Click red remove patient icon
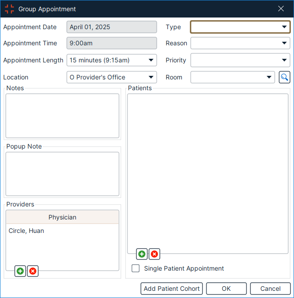This screenshot has width=294, height=298. point(154,254)
